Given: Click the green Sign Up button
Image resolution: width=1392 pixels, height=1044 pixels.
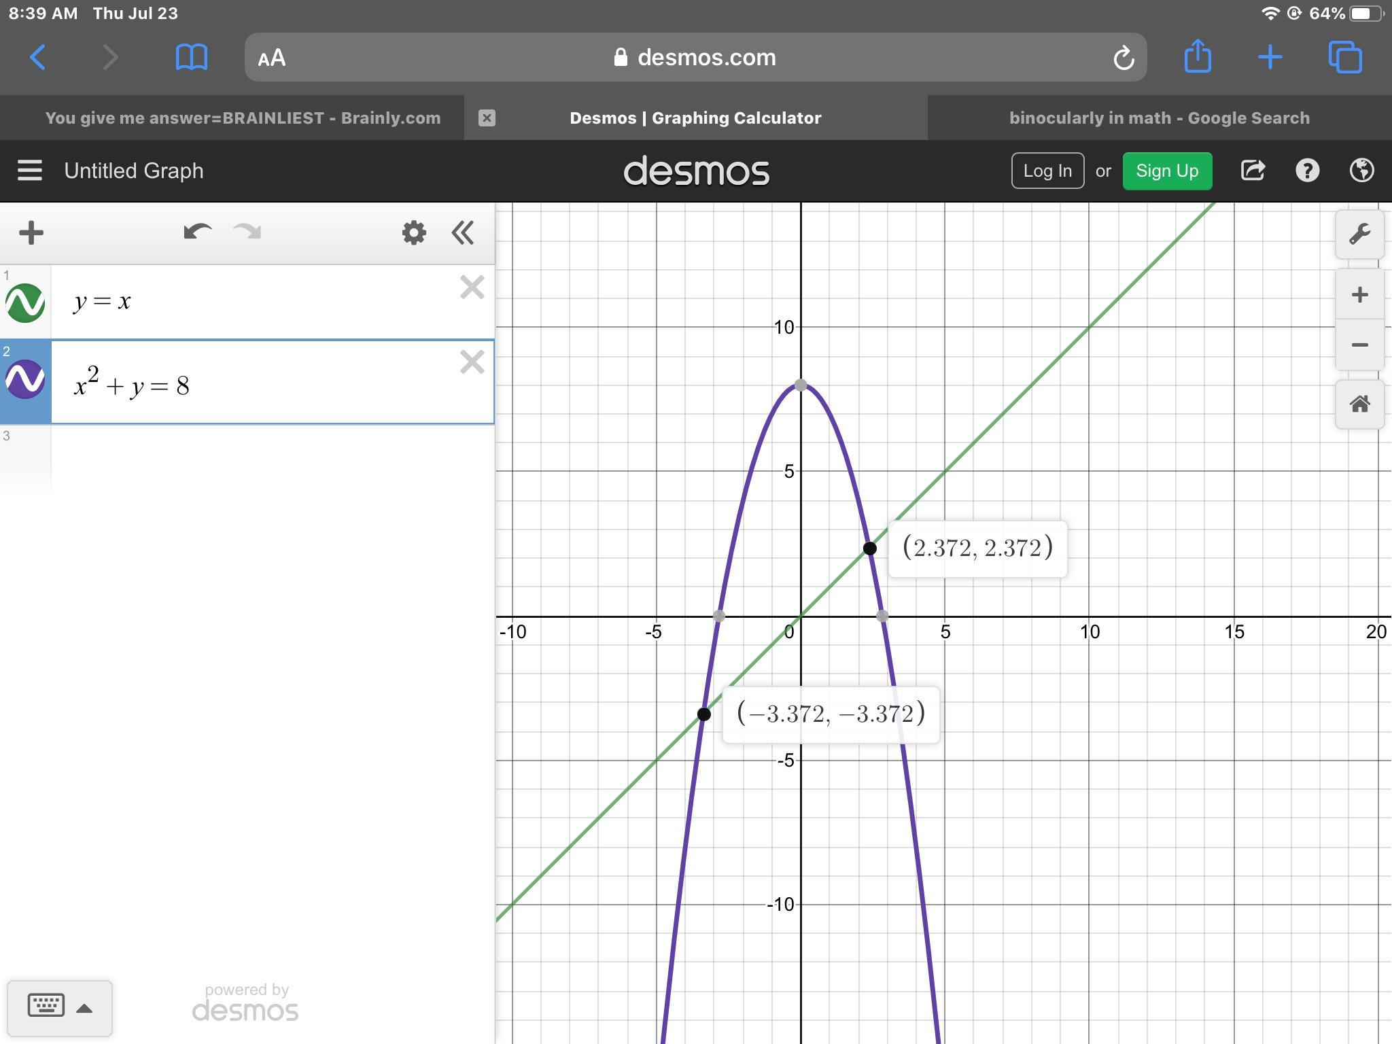Looking at the screenshot, I should (1166, 171).
